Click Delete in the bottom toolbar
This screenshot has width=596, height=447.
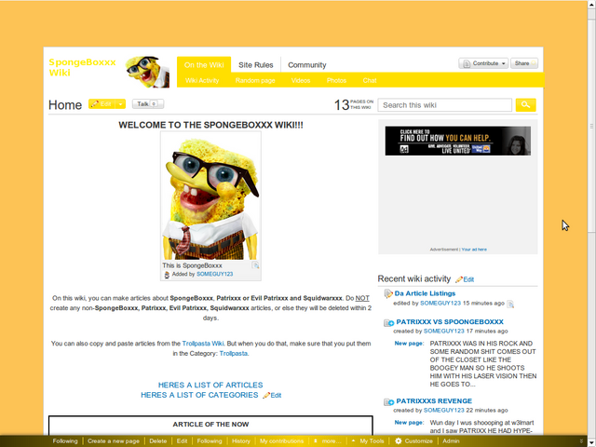(x=157, y=440)
